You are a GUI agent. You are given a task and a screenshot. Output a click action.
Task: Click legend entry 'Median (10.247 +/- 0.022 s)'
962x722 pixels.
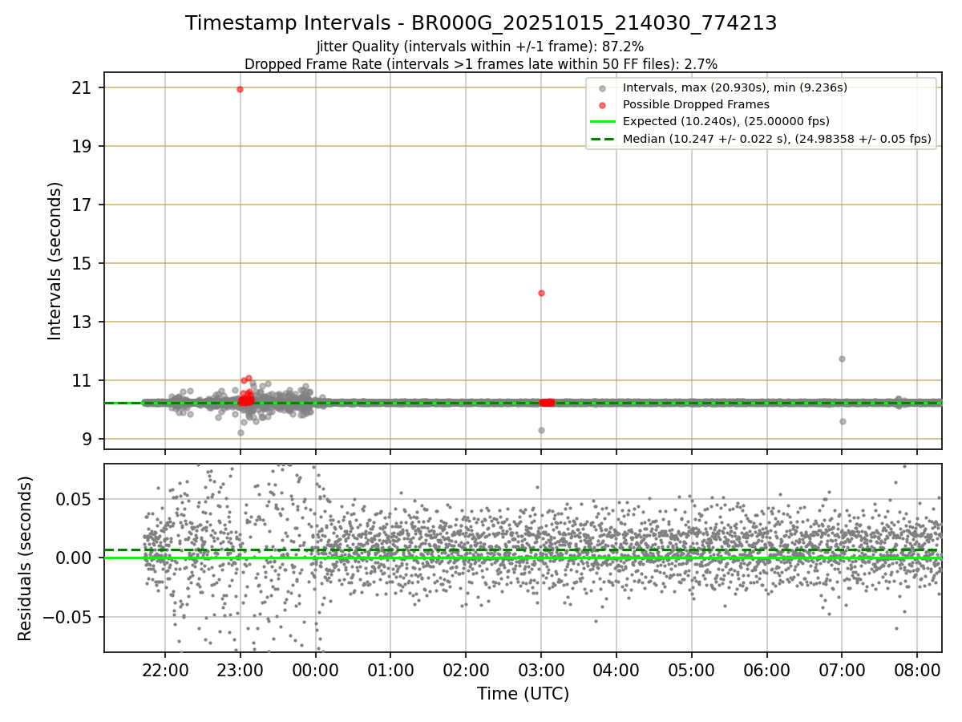(777, 139)
